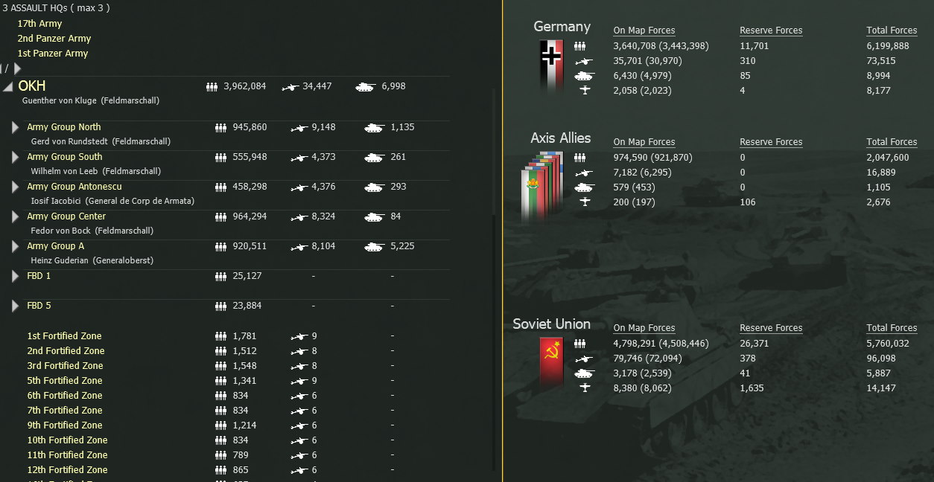
Task: Click 1st Fortified Zone guns icon
Action: 299,337
